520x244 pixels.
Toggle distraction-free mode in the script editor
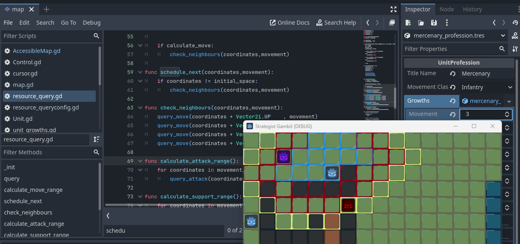coord(393,9)
